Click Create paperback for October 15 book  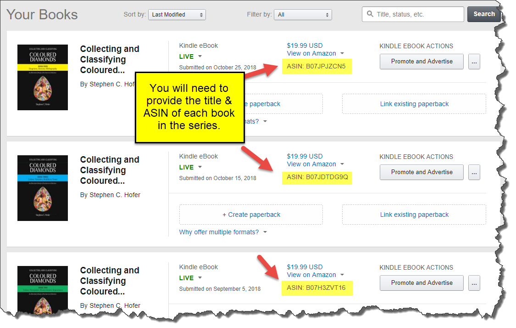[251, 215]
